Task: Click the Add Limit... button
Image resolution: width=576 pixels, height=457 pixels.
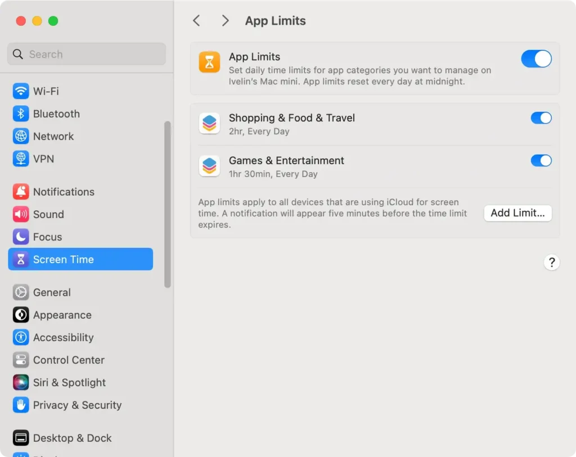Action: pyautogui.click(x=517, y=213)
